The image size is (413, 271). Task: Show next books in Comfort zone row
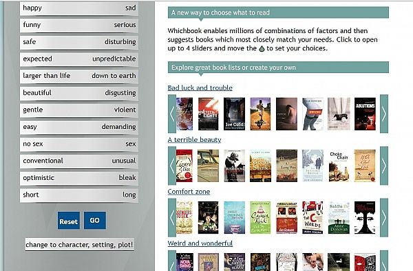pyautogui.click(x=384, y=218)
